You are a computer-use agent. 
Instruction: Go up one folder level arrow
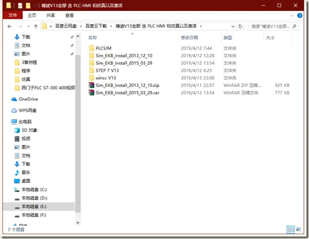[36, 27]
